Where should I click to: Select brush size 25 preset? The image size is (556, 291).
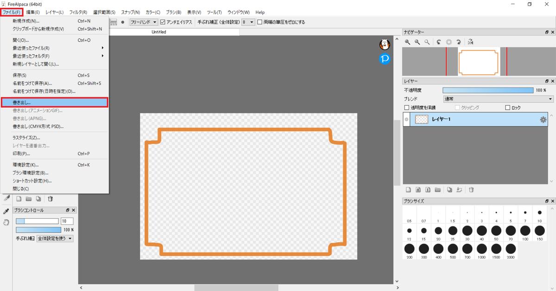[x=452, y=234]
